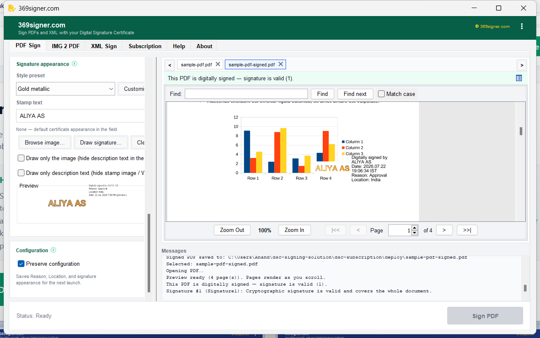Open the three-dot options menu in header
This screenshot has width=540, height=338.
(522, 26)
